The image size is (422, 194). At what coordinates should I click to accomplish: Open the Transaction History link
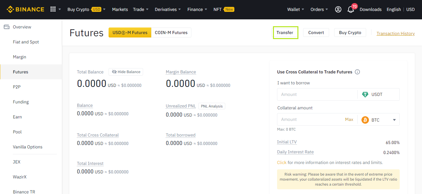[x=396, y=33]
